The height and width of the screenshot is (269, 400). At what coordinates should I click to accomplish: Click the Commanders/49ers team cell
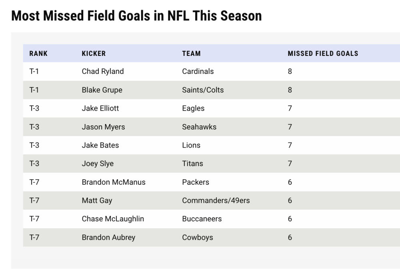click(216, 201)
